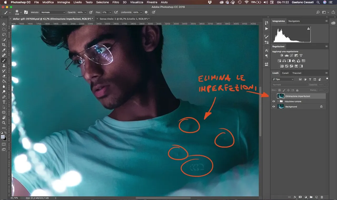The width and height of the screenshot is (337, 200).
Task: Choose the Type tool in the toolbar
Action: coord(4,102)
